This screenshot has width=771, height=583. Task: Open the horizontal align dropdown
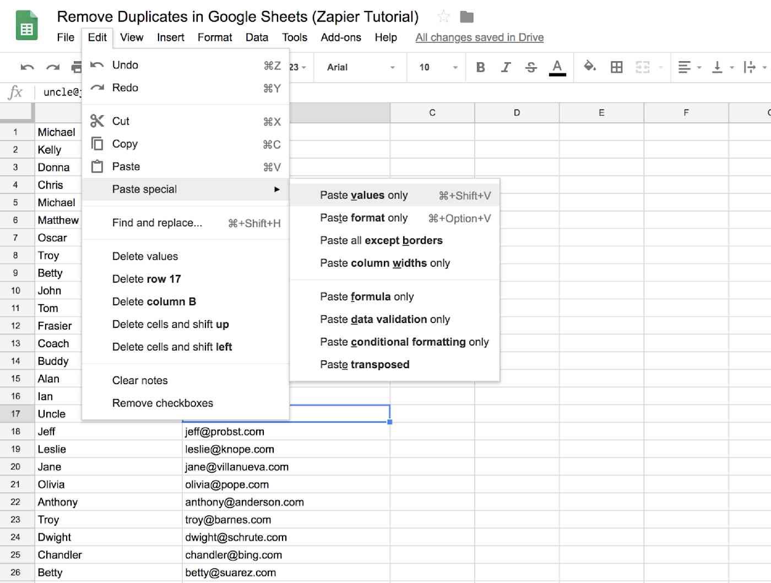coord(689,67)
